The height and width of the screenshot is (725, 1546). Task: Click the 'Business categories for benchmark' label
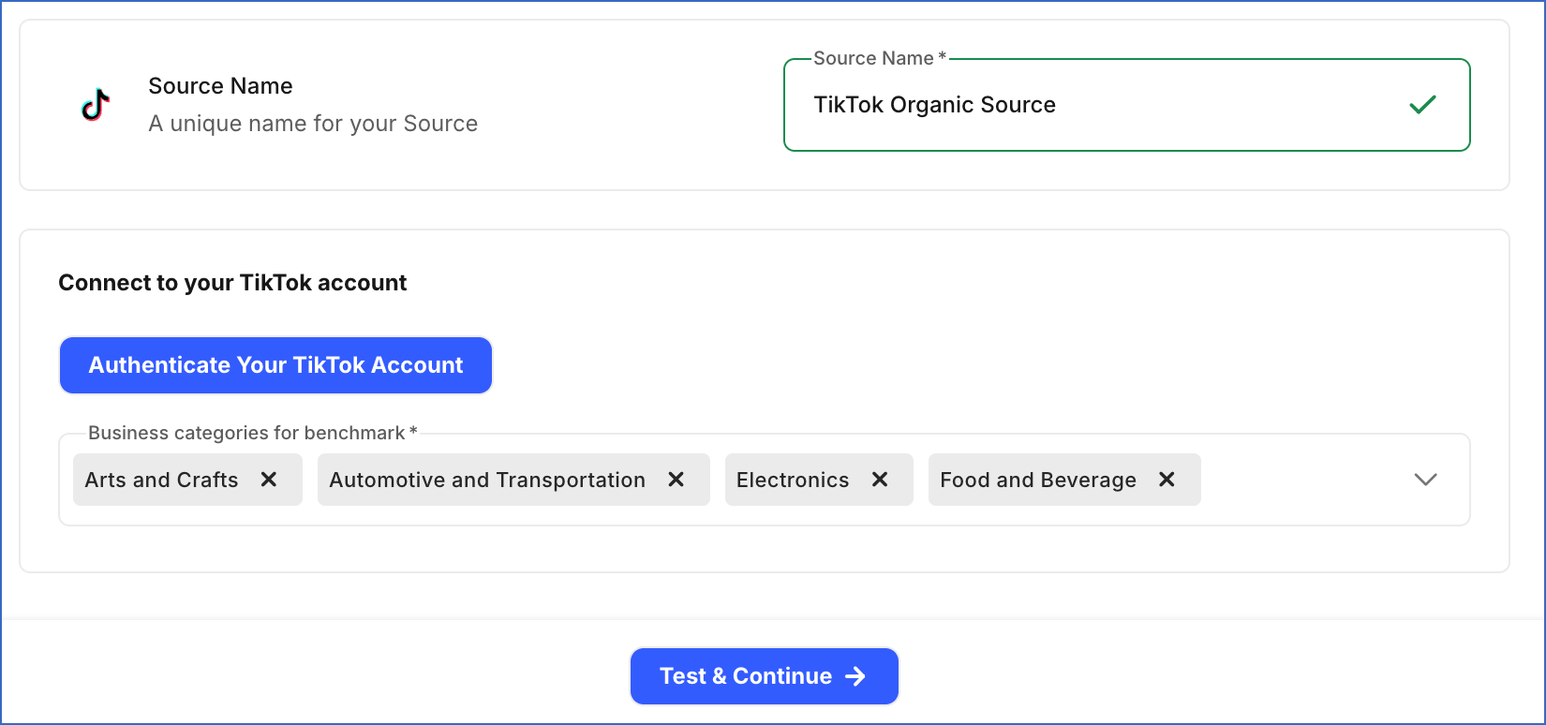252,433
